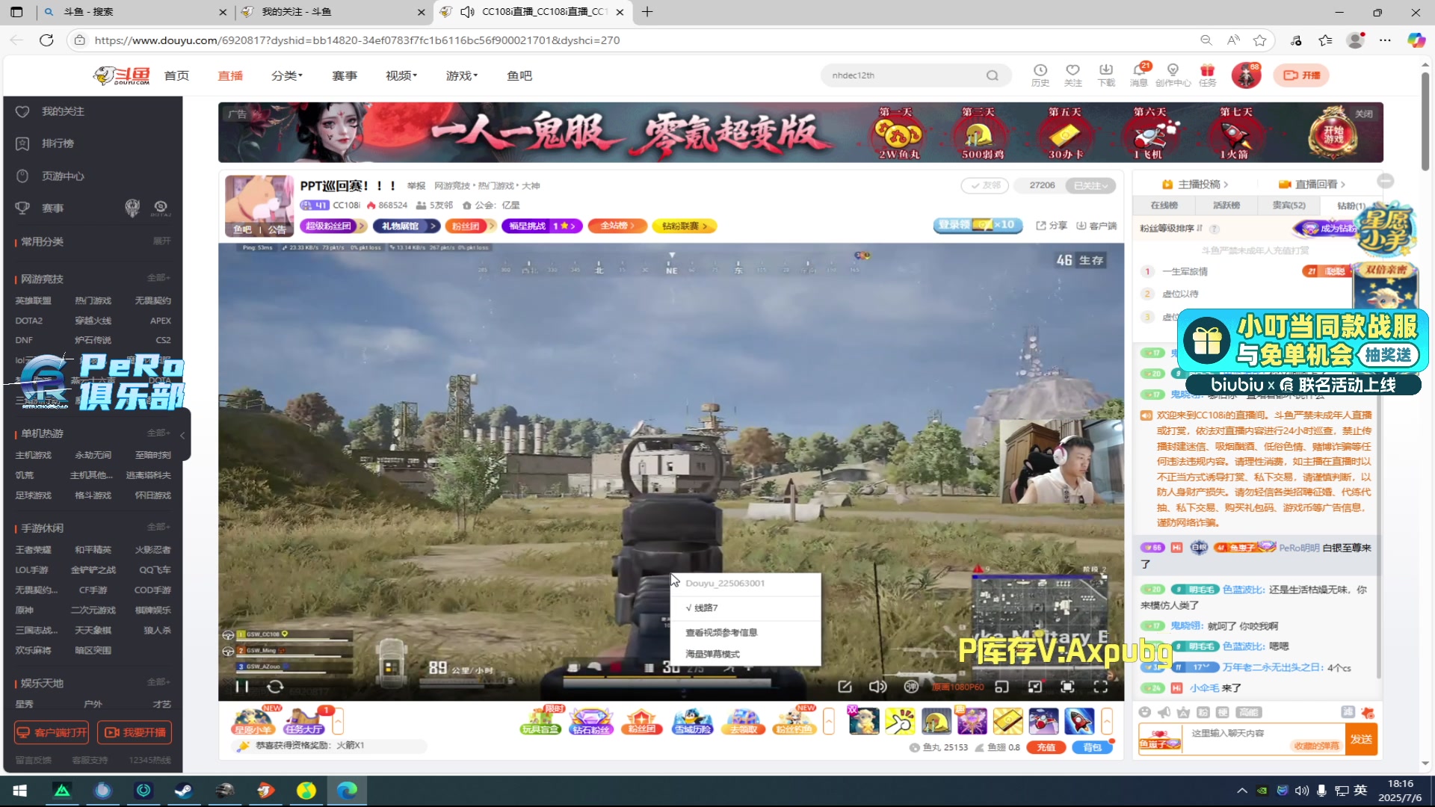
Task: Expand 娱乐天地 with 全部+
Action: click(158, 682)
